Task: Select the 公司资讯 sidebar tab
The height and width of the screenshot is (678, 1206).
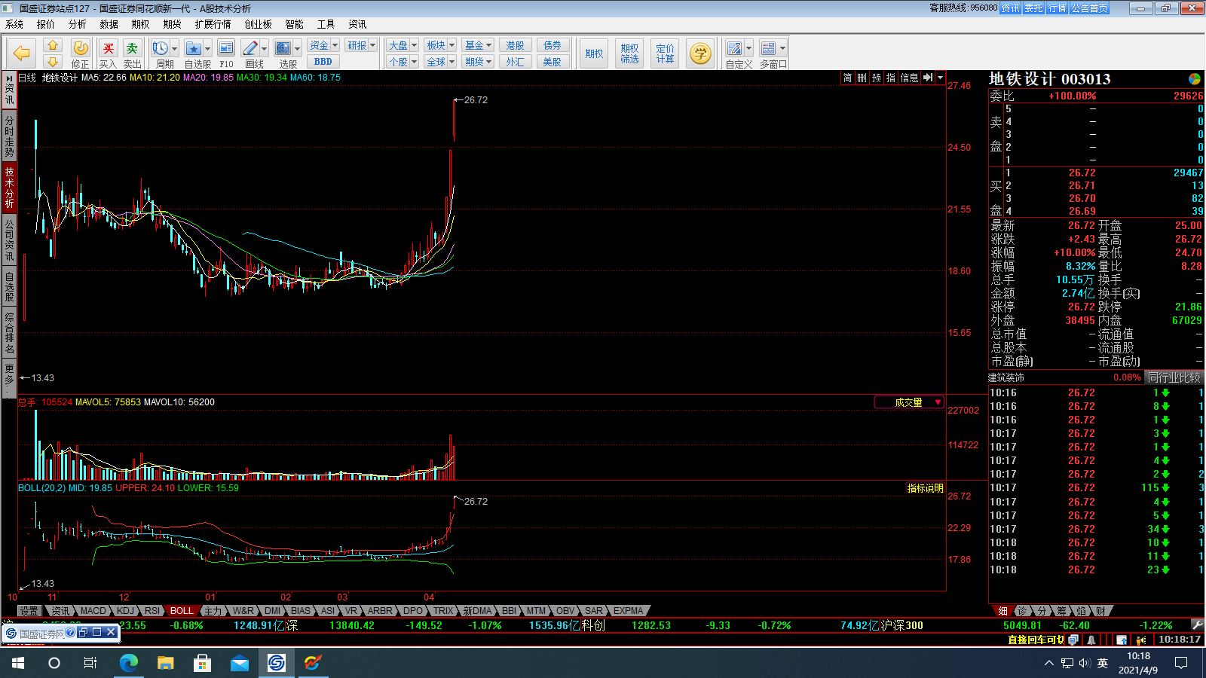Action: 9,240
